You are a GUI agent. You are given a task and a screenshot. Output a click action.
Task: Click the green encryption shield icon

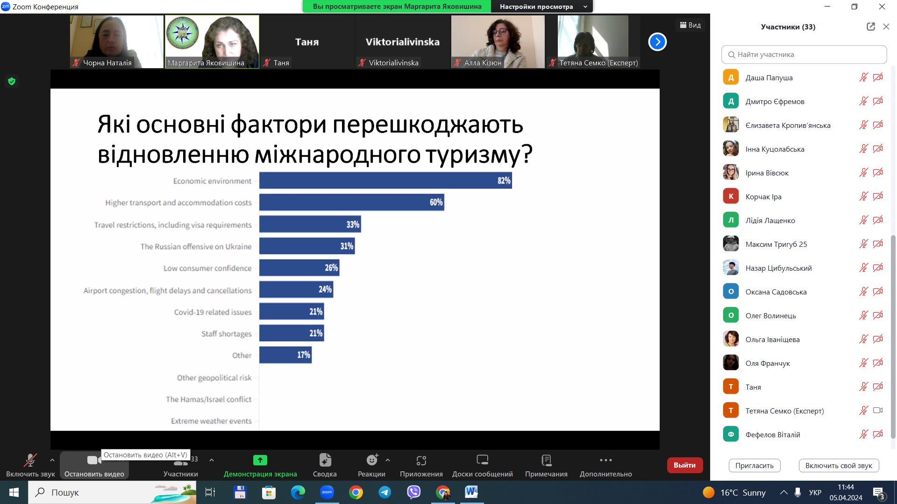tap(12, 81)
